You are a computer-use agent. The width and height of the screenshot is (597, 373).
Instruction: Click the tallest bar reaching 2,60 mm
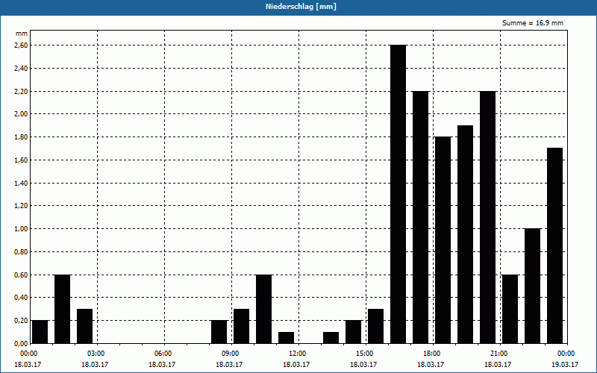point(398,194)
